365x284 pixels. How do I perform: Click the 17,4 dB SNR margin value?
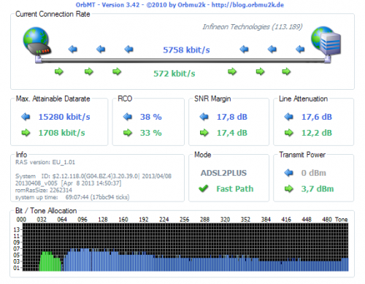tap(232, 133)
